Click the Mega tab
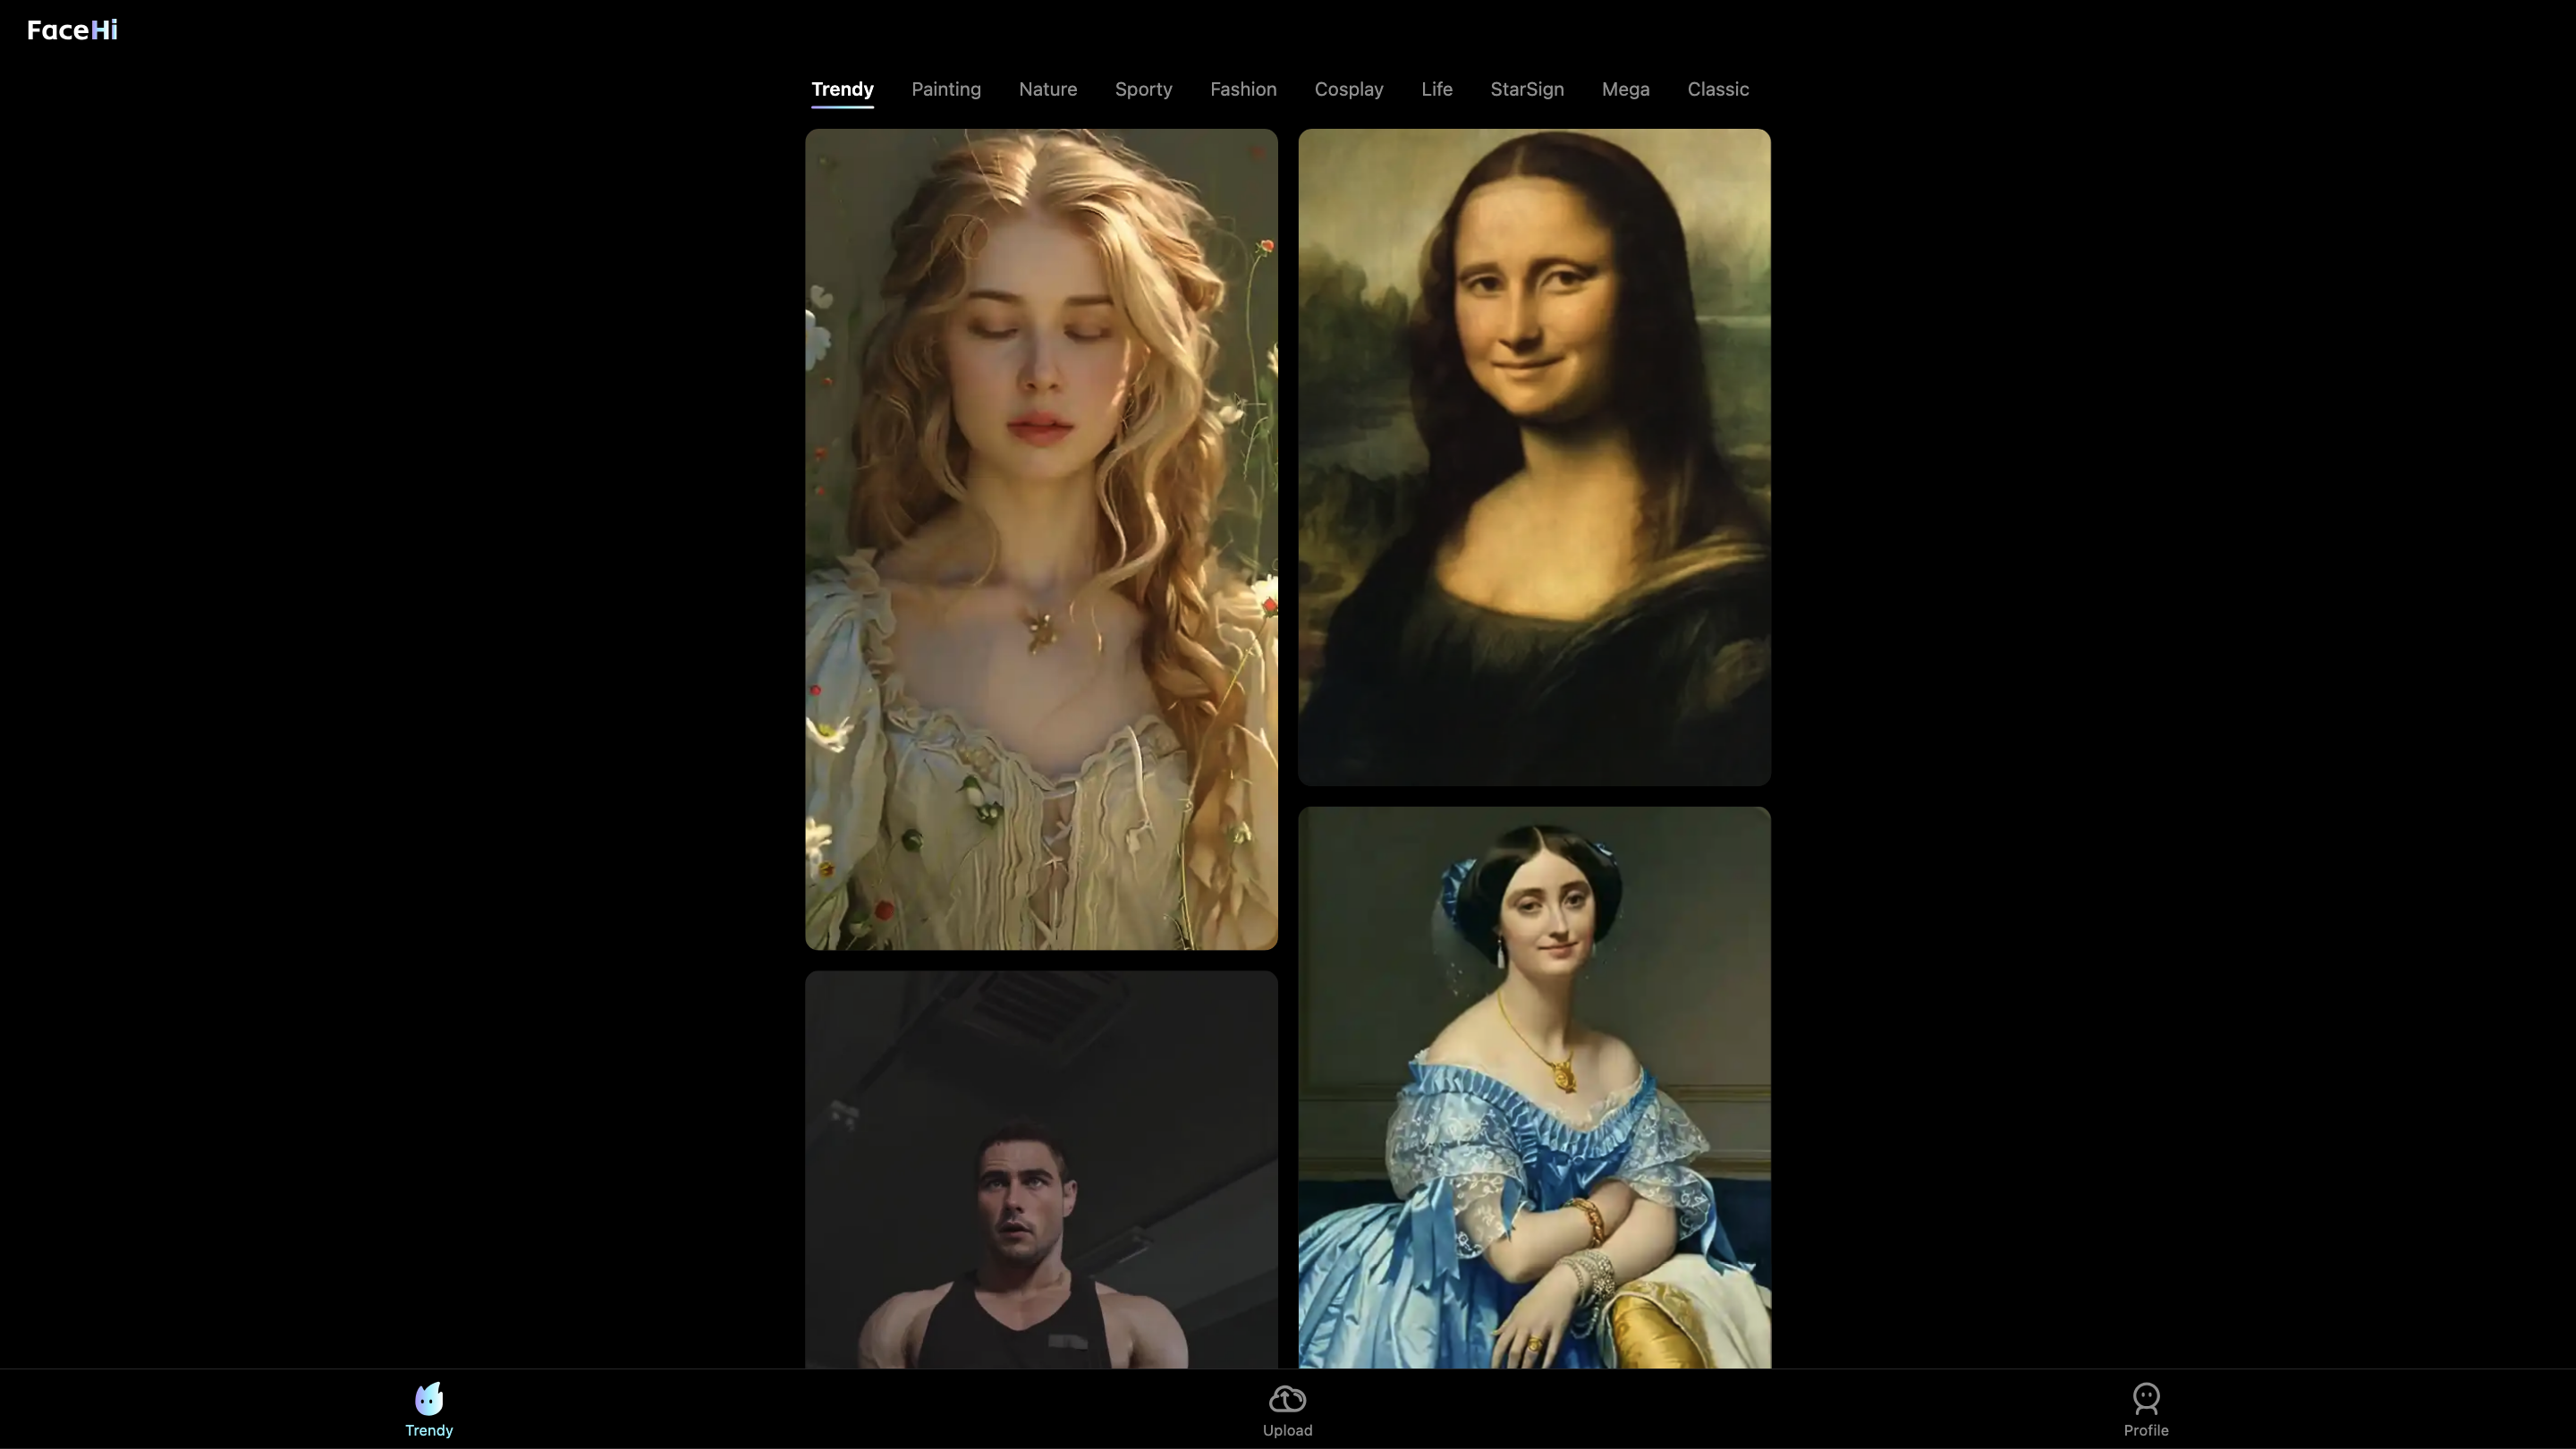This screenshot has height=1449, width=2576. [x=1625, y=89]
